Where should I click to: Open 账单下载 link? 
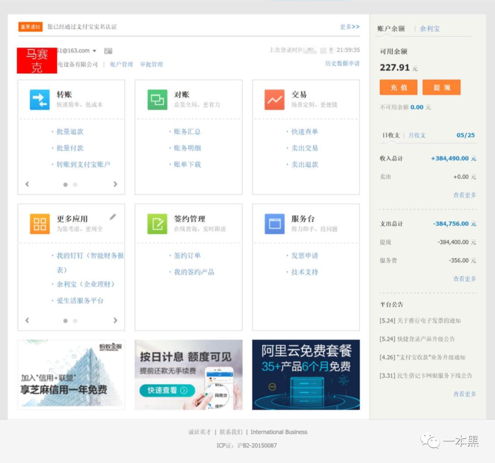click(x=187, y=165)
